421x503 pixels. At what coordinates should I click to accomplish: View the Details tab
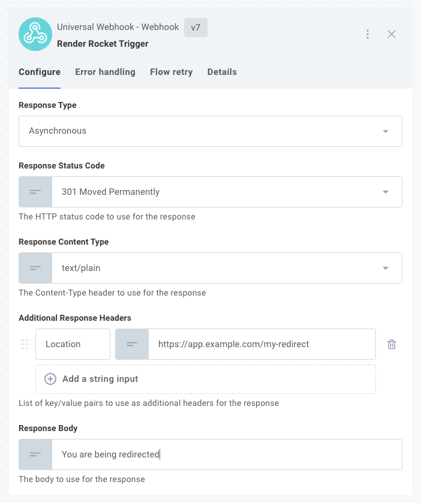click(x=222, y=72)
